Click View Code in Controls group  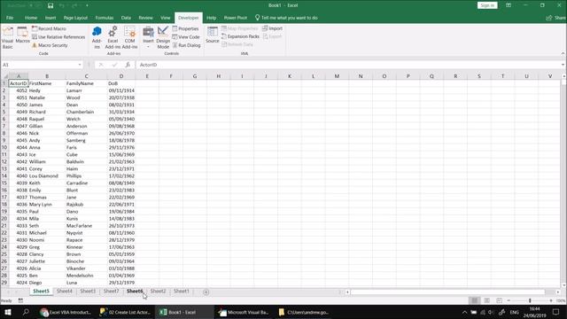coord(186,37)
